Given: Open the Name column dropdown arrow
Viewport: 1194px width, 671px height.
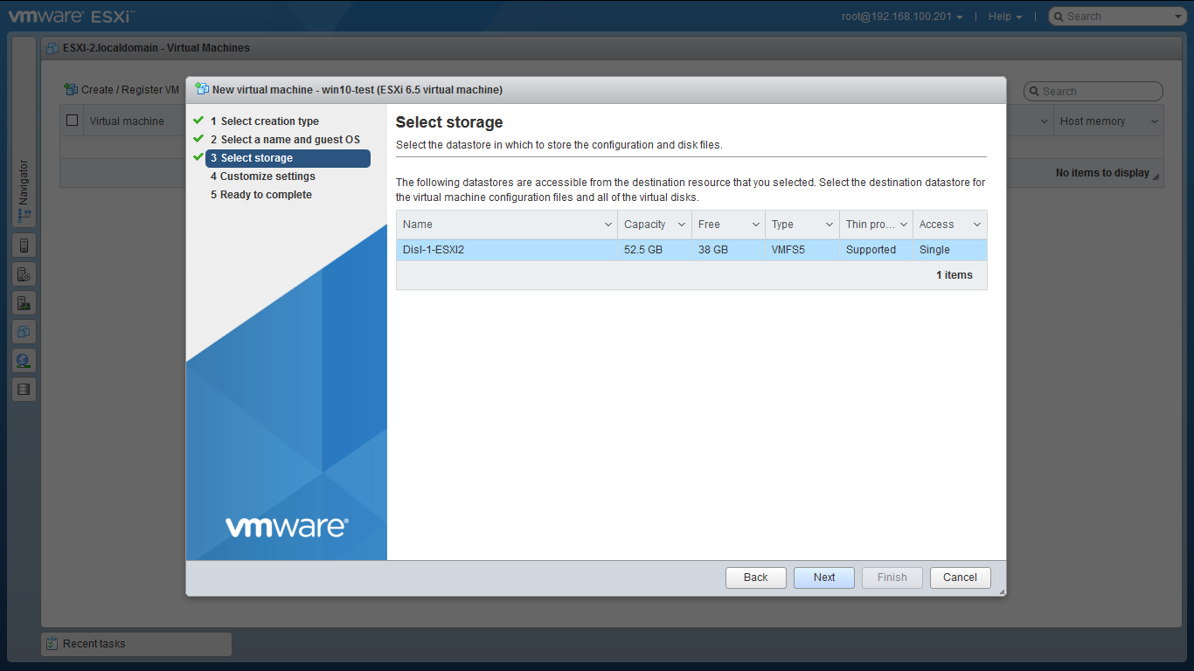Looking at the screenshot, I should click(x=608, y=225).
